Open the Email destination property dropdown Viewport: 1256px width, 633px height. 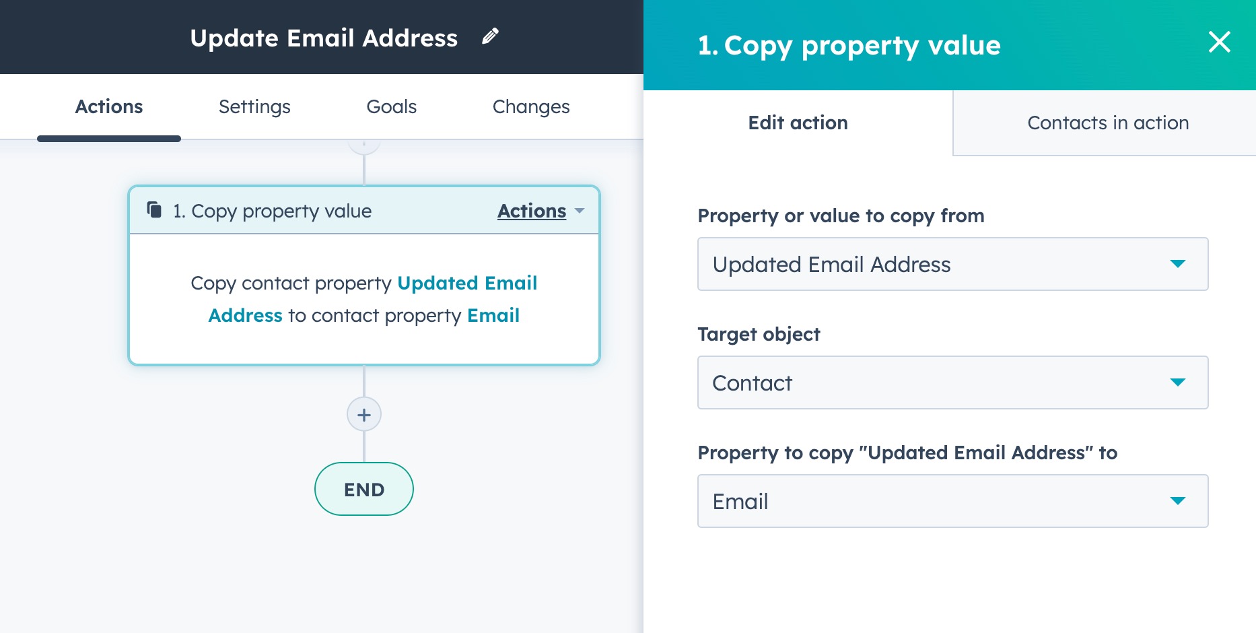[x=952, y=501]
